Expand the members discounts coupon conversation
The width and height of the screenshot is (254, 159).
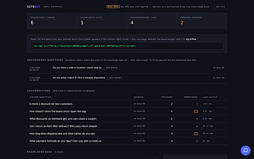point(127,119)
